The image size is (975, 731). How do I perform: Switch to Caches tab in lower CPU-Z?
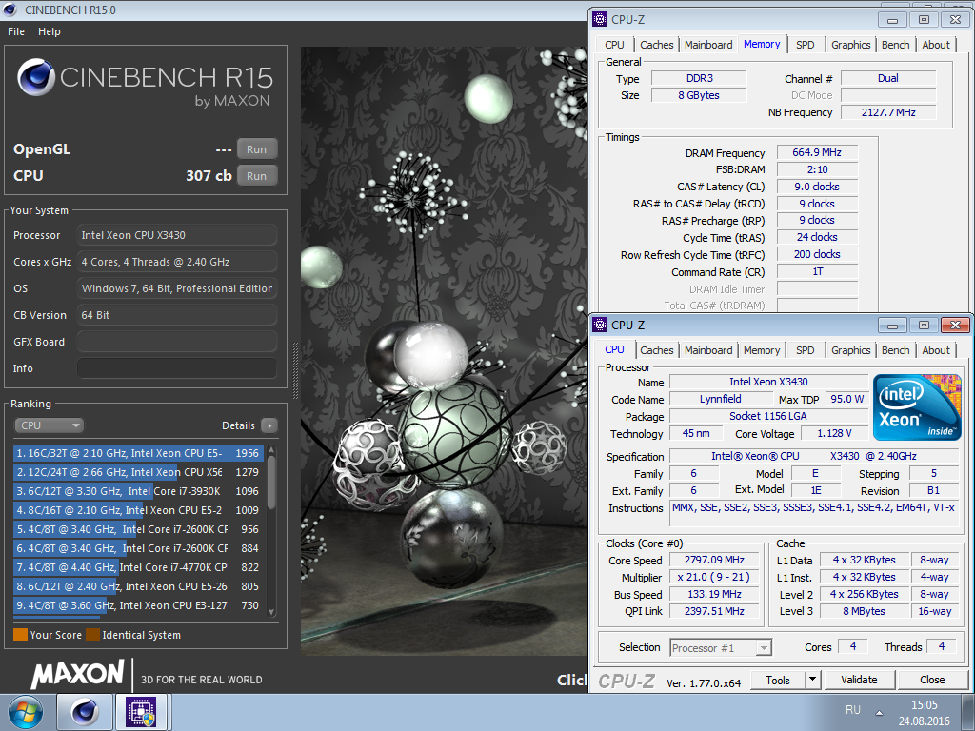click(657, 350)
